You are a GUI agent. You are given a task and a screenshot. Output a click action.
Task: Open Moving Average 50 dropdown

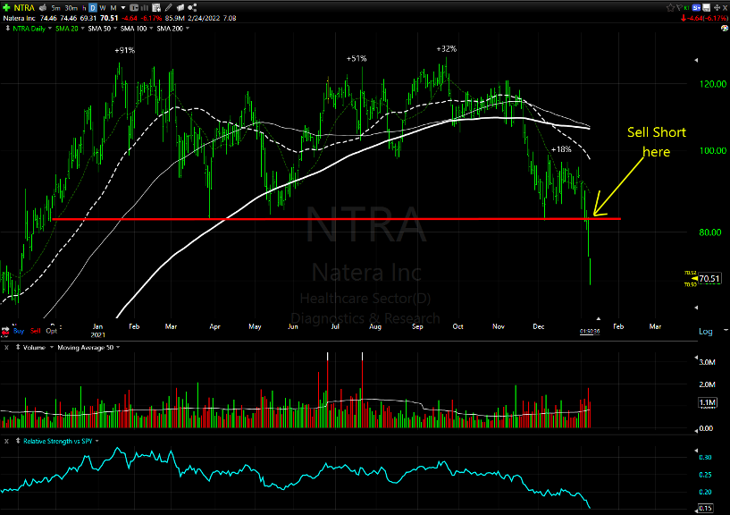(x=118, y=347)
